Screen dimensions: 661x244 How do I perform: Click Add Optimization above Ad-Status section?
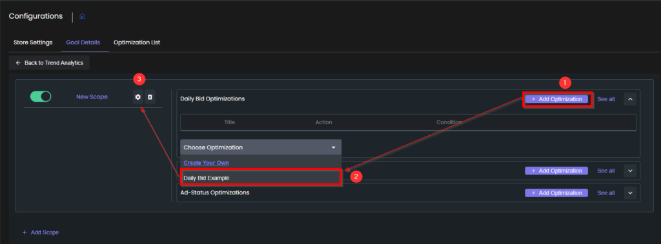click(556, 171)
